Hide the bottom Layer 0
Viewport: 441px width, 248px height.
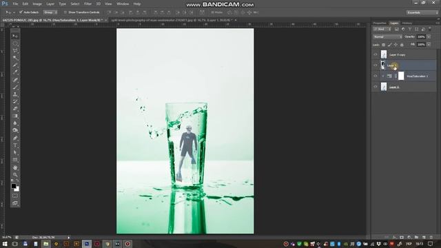375,87
